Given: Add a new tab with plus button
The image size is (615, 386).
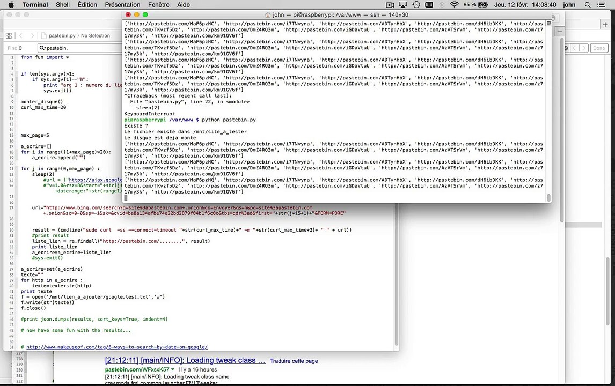Looking at the screenshot, I should 605,24.
